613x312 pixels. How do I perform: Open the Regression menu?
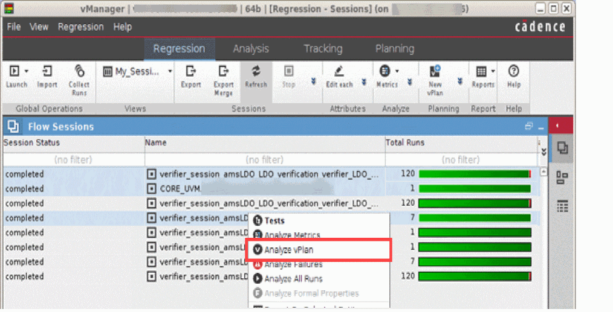click(81, 27)
